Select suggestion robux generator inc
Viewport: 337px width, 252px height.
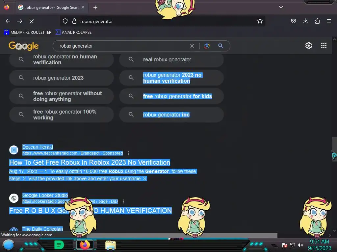pyautogui.click(x=171, y=115)
